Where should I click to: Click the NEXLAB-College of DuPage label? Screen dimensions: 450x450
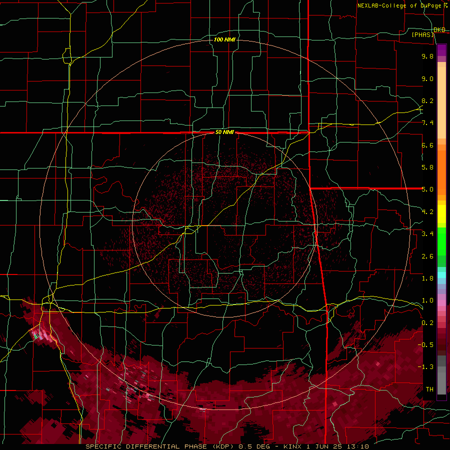point(399,5)
